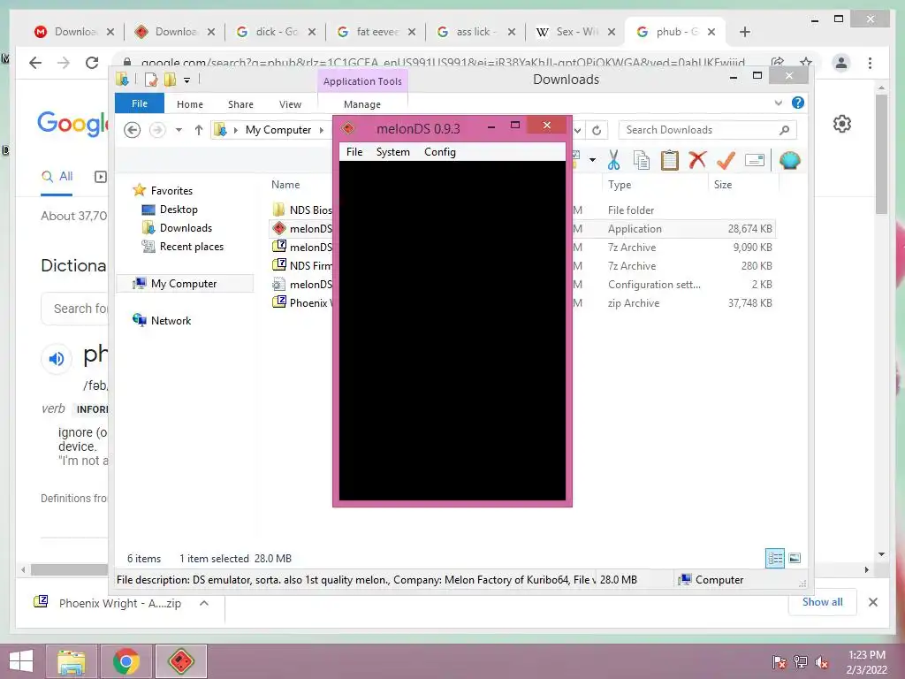Select Desktop in the navigation pane
This screenshot has height=679, width=905.
click(179, 209)
